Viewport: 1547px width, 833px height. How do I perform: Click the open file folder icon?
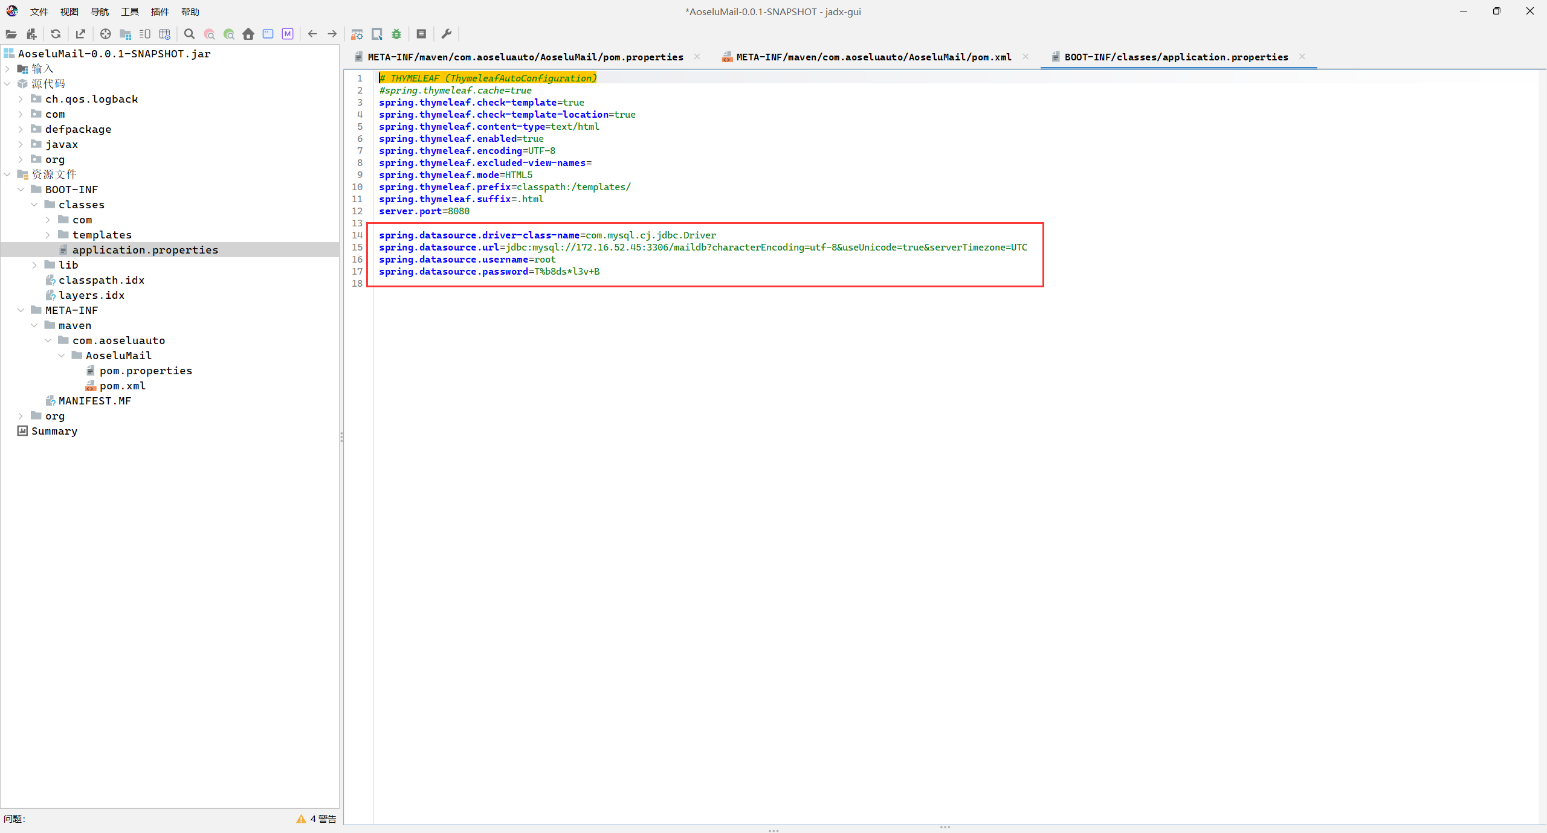(11, 34)
